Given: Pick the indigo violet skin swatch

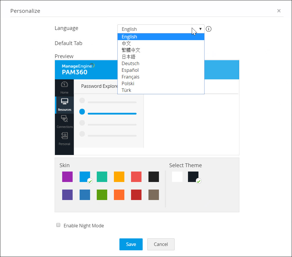Looking at the screenshot, I should [67, 195].
